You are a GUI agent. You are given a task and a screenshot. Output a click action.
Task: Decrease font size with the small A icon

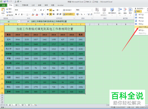[x=44, y=10]
